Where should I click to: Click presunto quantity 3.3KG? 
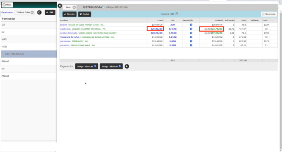pyautogui.click(x=173, y=45)
